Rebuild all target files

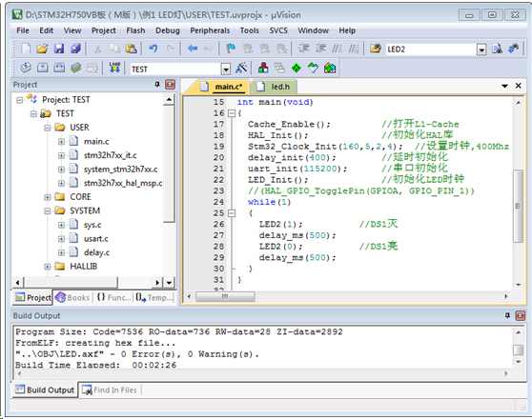59,69
